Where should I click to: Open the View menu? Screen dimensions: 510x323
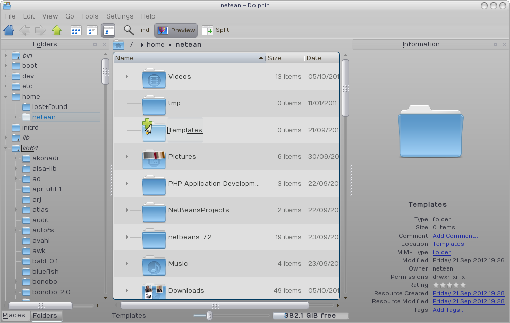pyautogui.click(x=50, y=16)
